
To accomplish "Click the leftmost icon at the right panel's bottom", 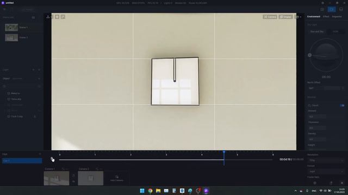I will point(315,183).
